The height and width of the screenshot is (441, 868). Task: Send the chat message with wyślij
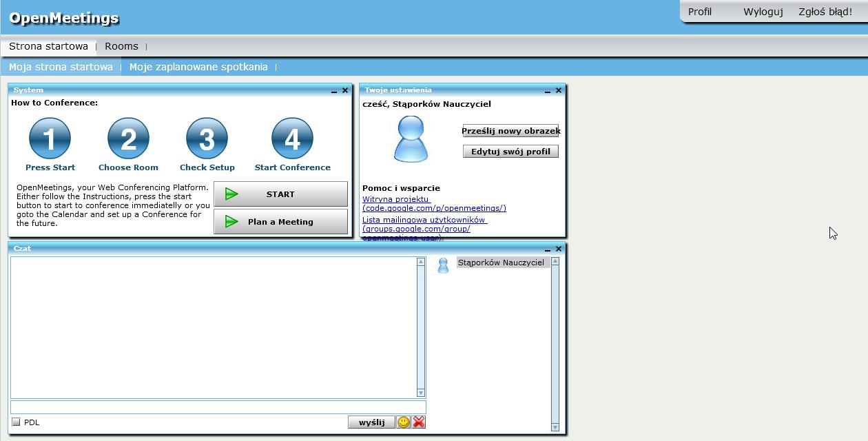[x=371, y=422]
